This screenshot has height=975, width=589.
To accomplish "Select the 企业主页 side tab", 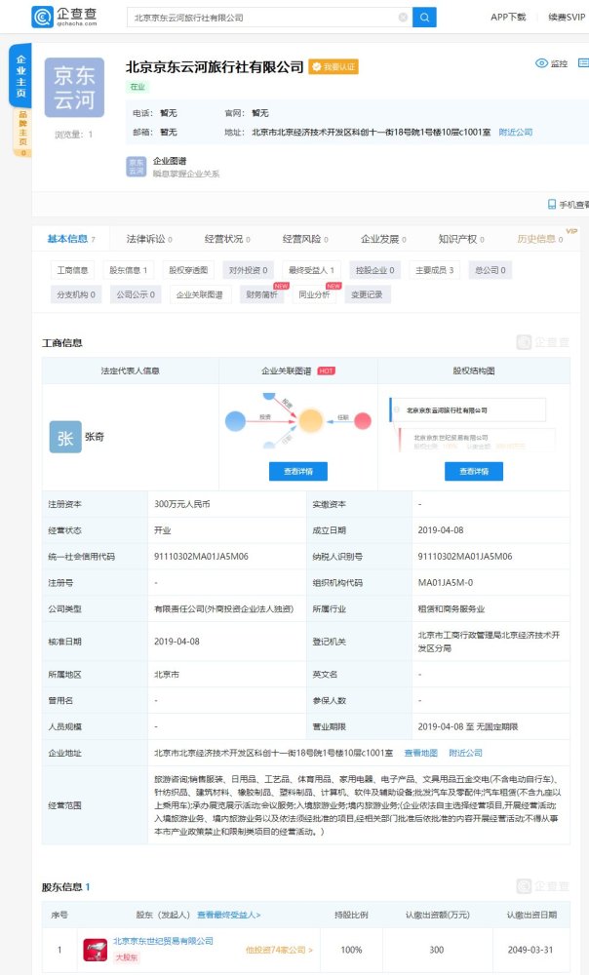I will (x=20, y=76).
